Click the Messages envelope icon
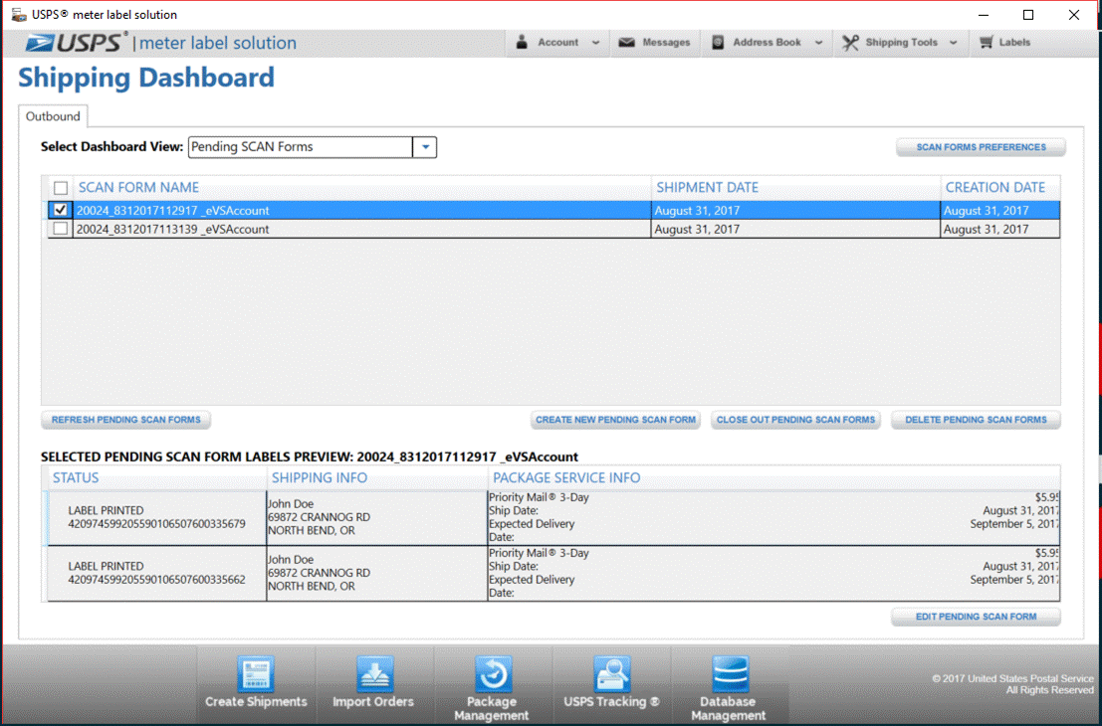The height and width of the screenshot is (726, 1102). (x=627, y=43)
